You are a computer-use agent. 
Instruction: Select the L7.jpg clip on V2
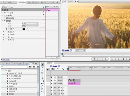point(74,80)
